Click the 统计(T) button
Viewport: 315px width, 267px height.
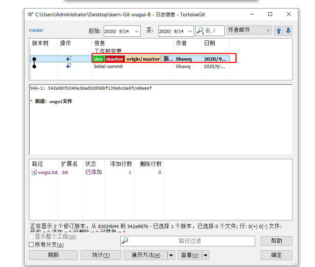coord(101,255)
